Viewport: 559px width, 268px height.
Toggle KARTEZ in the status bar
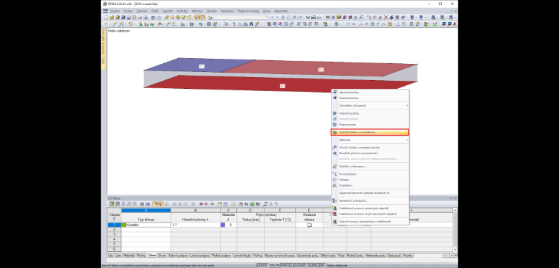pos(286,265)
